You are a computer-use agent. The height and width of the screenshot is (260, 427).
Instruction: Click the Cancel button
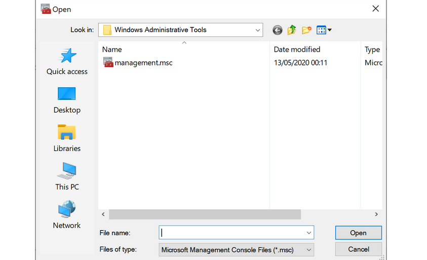[x=359, y=249]
